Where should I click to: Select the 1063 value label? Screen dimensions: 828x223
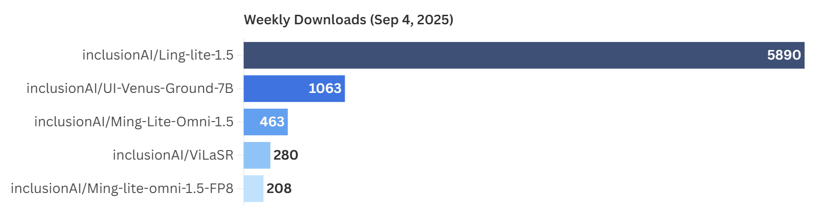[325, 89]
